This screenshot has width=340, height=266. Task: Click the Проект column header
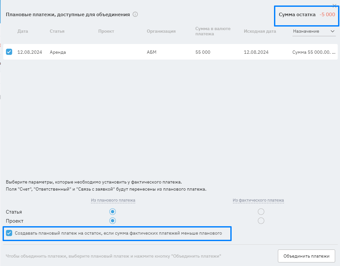click(x=106, y=31)
